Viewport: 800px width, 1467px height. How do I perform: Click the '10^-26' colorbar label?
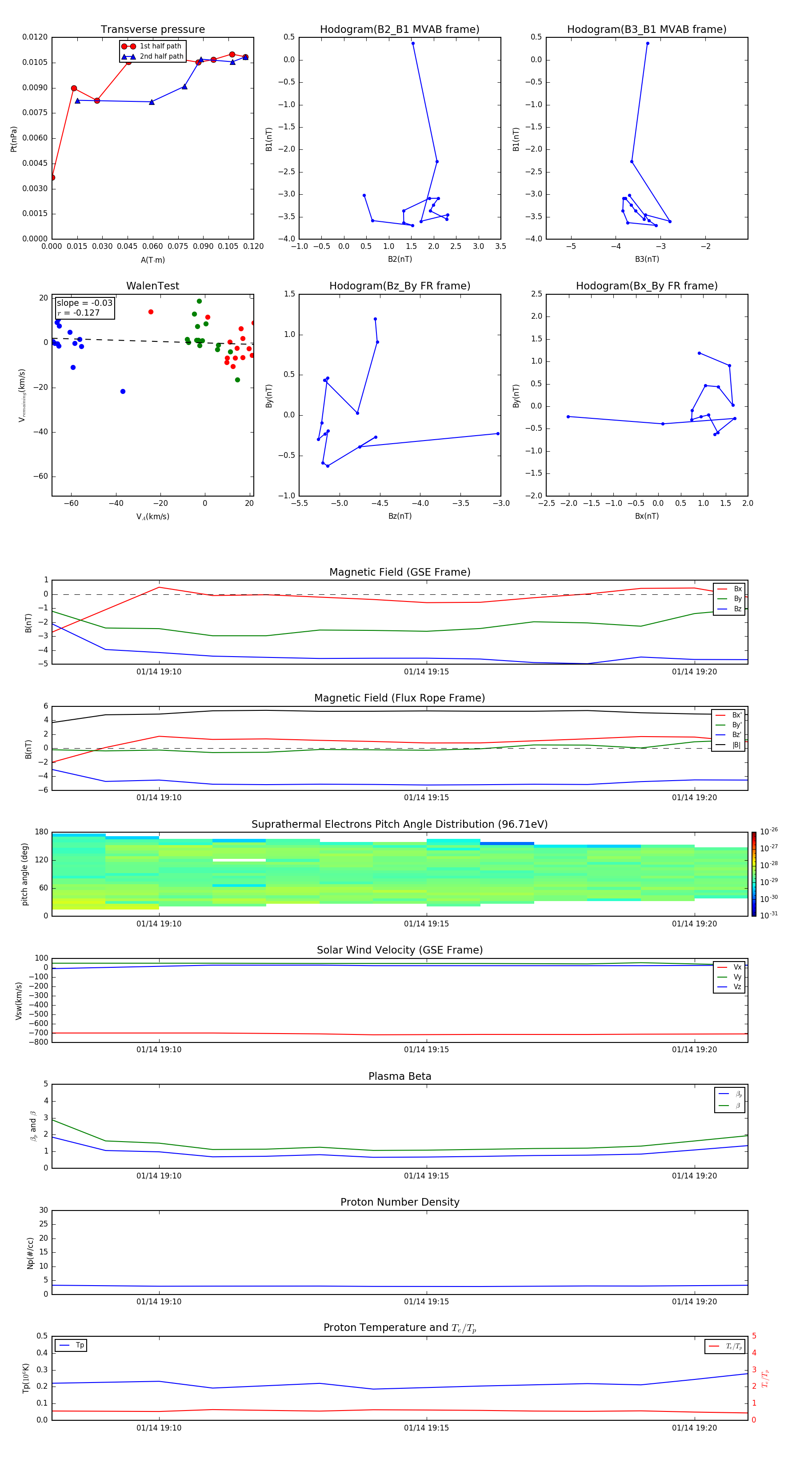coord(769,831)
